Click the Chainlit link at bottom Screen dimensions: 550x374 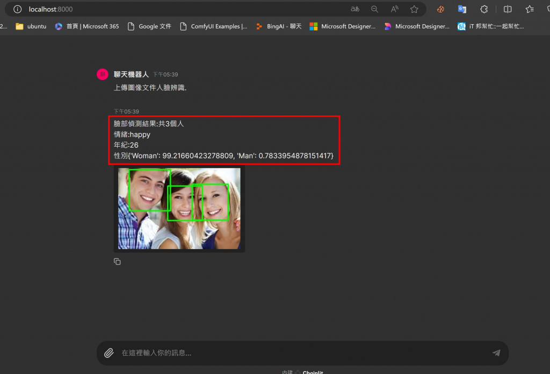[313, 372]
